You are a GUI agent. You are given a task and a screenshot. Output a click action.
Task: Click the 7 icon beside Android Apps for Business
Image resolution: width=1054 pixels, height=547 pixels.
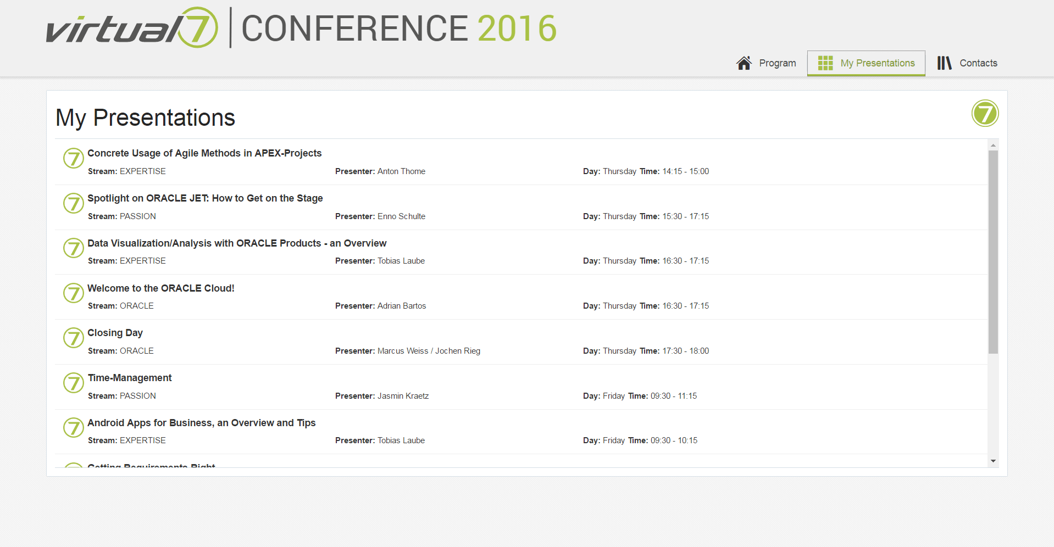(73, 427)
